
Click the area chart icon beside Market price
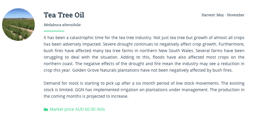pyautogui.click(x=46, y=109)
